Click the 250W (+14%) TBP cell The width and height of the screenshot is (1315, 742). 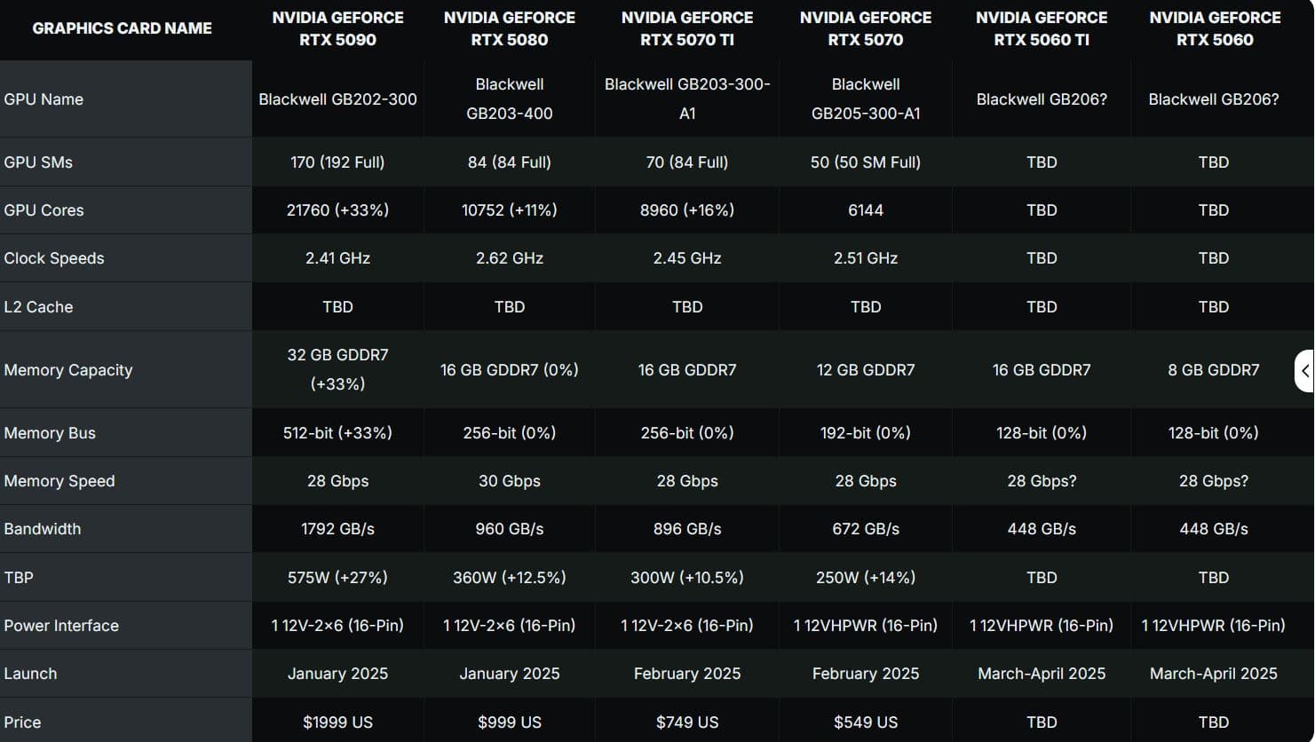pos(866,578)
